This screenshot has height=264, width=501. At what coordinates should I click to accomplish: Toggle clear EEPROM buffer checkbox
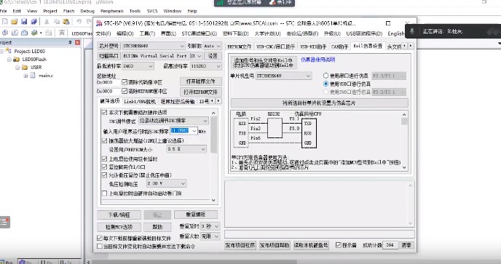[125, 92]
